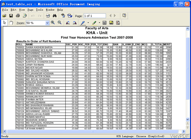This screenshot has height=139, width=191.
Task: Click the vertical scrollbar up arrow
Action: [188, 29]
